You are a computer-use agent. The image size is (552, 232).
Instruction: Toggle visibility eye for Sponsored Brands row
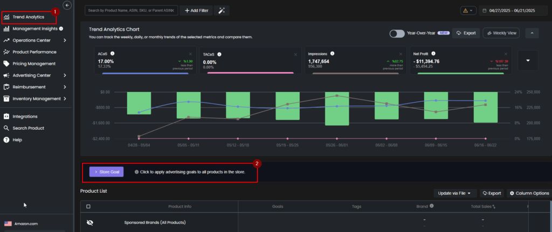coord(90,222)
